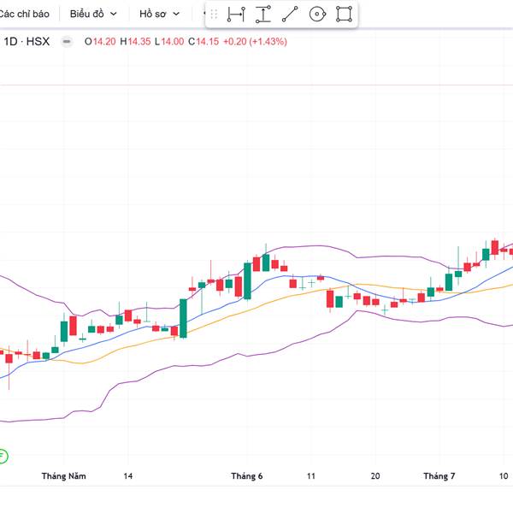Click the low value L14.00
Viewport: 513px width, 513px height.
point(169,42)
